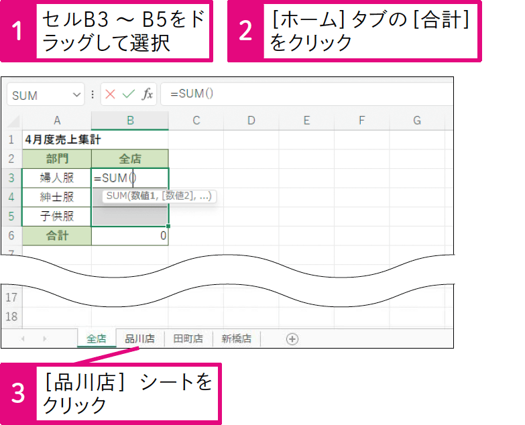The image size is (525, 425).
Task: Click the 紳士服 cell
Action: pyautogui.click(x=57, y=197)
